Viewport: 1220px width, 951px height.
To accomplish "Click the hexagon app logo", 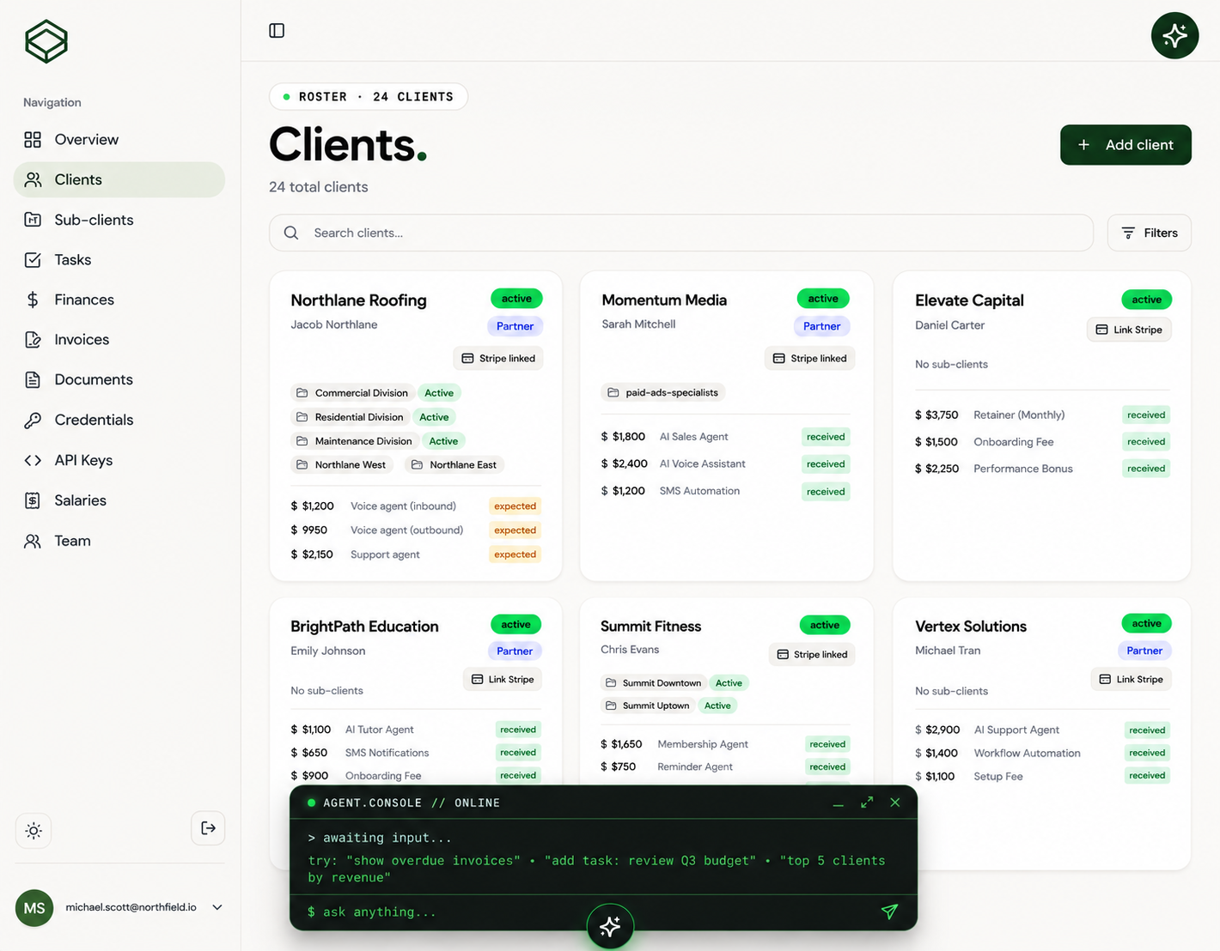I will (x=46, y=41).
